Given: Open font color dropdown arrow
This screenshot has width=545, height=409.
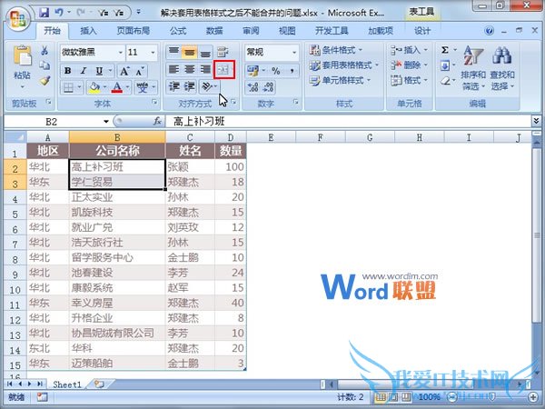Looking at the screenshot, I should pyautogui.click(x=127, y=87).
